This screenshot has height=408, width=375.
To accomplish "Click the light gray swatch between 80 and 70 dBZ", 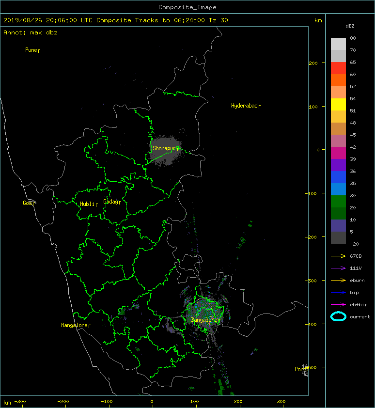I will pos(338,44).
